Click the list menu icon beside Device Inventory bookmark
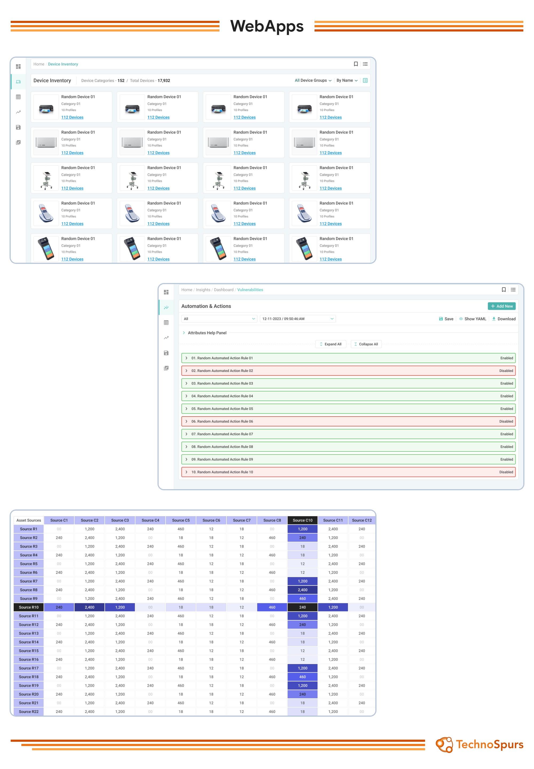 click(x=365, y=64)
